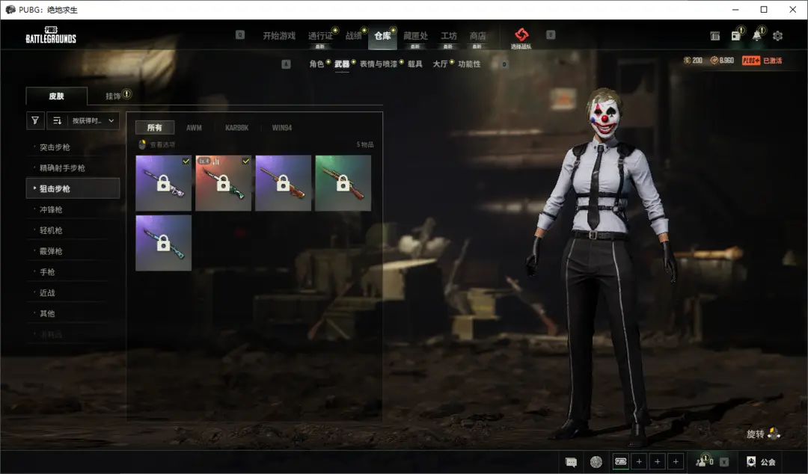Click the Q key previous tab icon

(x=240, y=34)
